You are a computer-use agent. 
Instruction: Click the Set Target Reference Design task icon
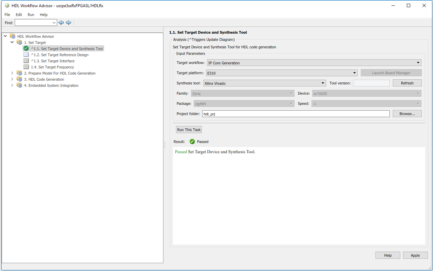click(26, 55)
